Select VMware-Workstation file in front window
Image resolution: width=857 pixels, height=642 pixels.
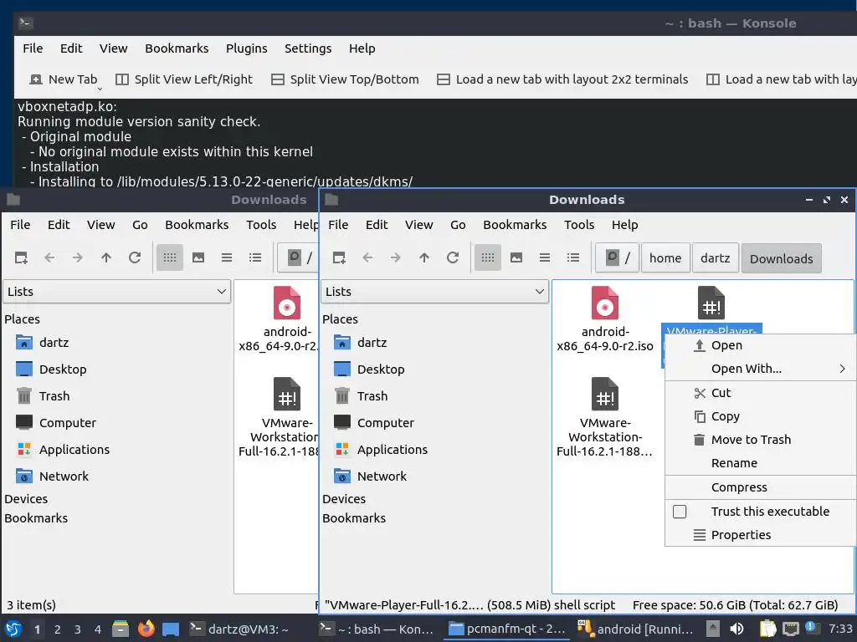604,417
